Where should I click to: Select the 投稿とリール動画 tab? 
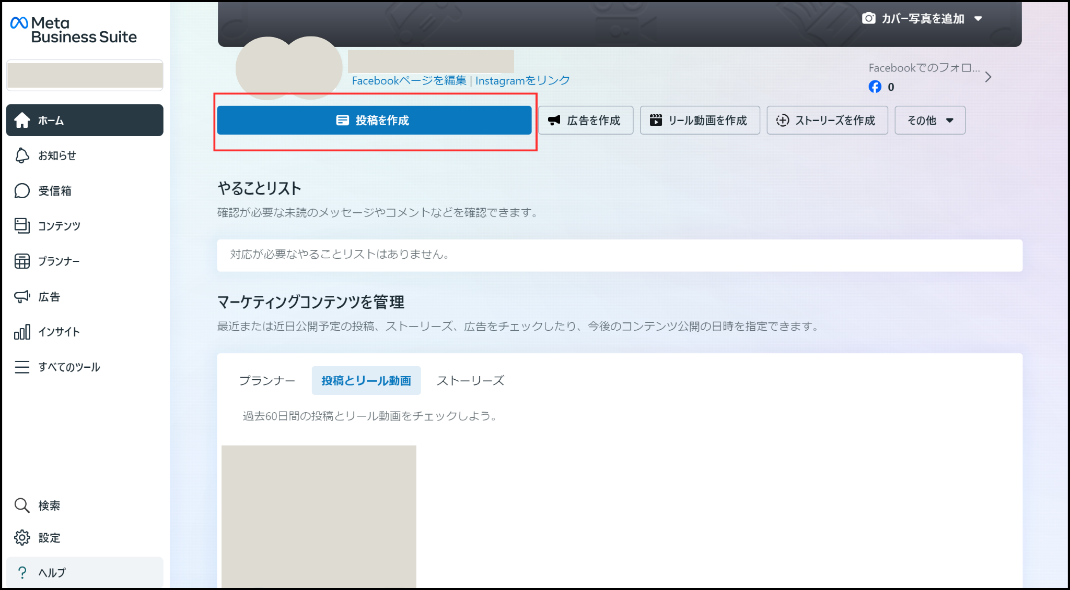pos(366,381)
